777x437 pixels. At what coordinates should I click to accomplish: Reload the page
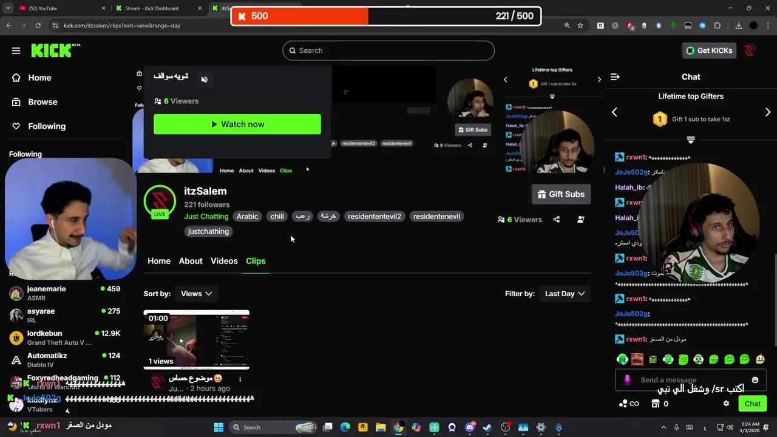click(38, 25)
